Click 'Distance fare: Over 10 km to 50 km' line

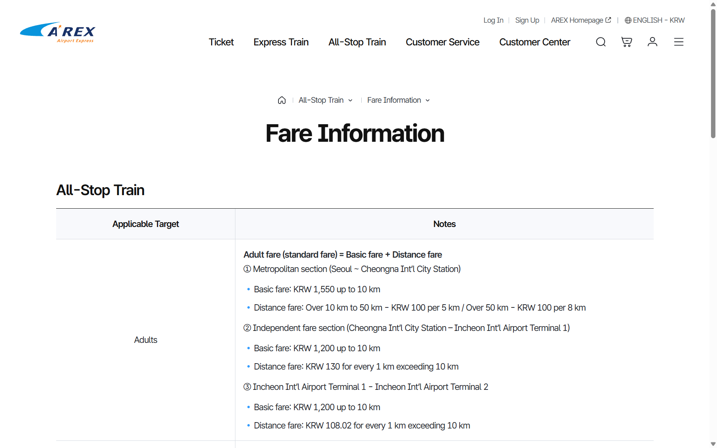tap(420, 308)
